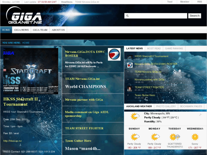The height and width of the screenshot is (155, 207).
Task: Open HKSS Starcraft II Tournament article heading
Action: click(21, 102)
